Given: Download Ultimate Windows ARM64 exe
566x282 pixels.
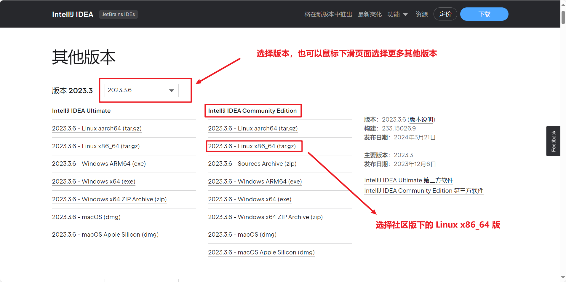Looking at the screenshot, I should [x=99, y=164].
